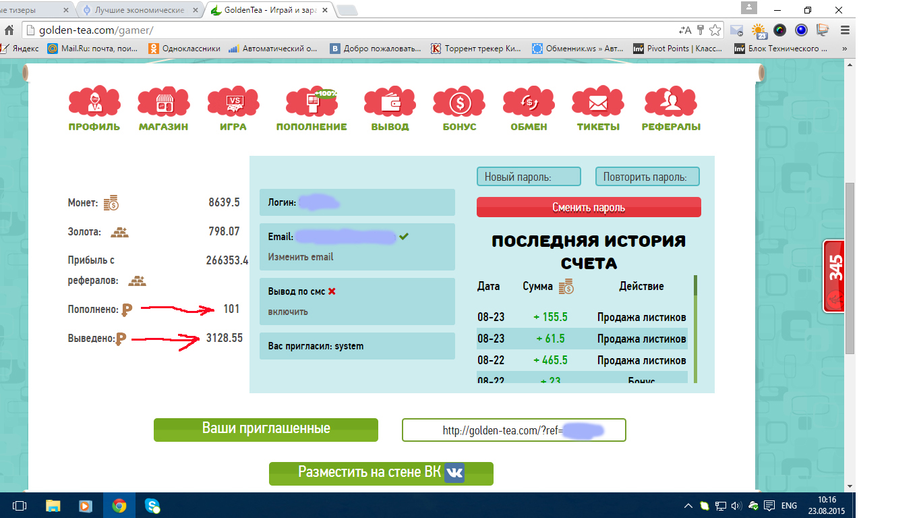Open the Рефералы icon

pos(671,102)
